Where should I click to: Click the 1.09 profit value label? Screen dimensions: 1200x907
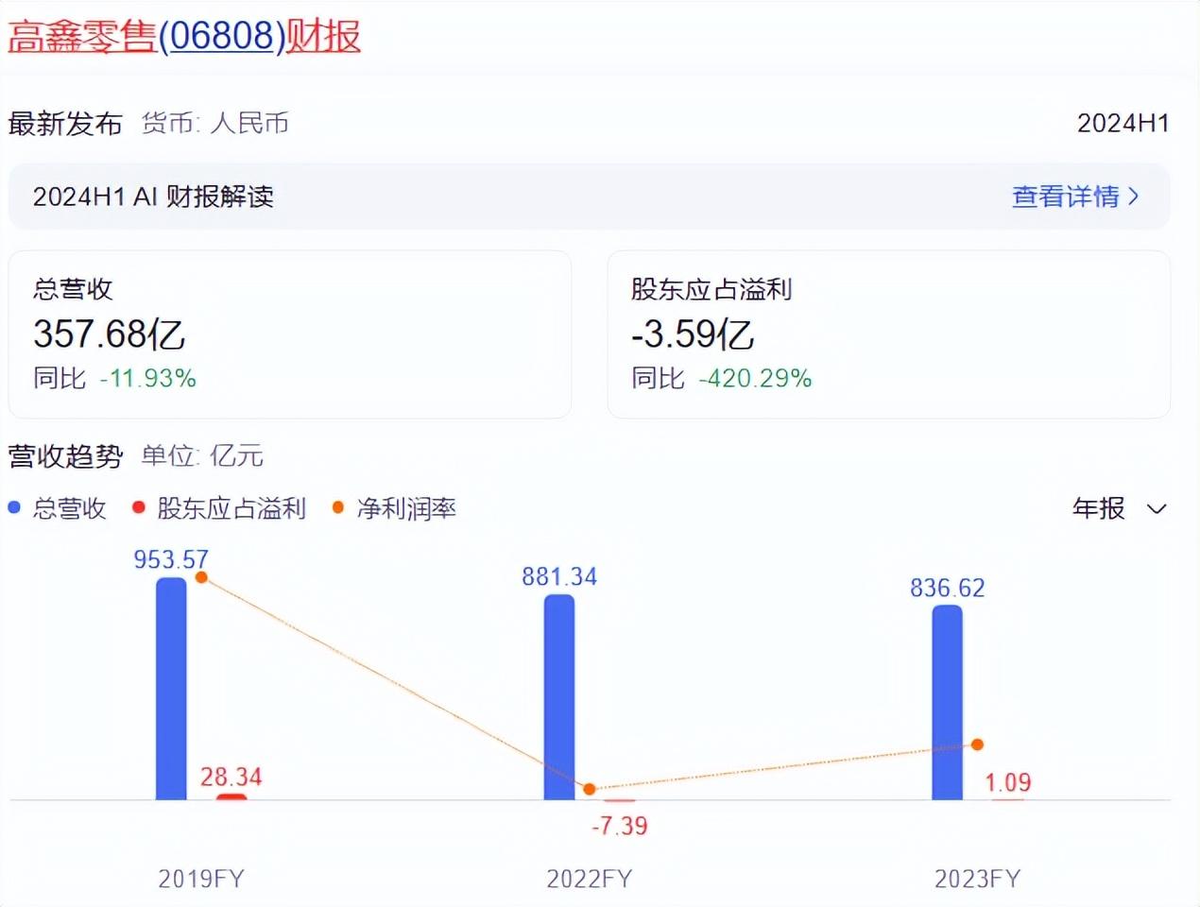1008,782
